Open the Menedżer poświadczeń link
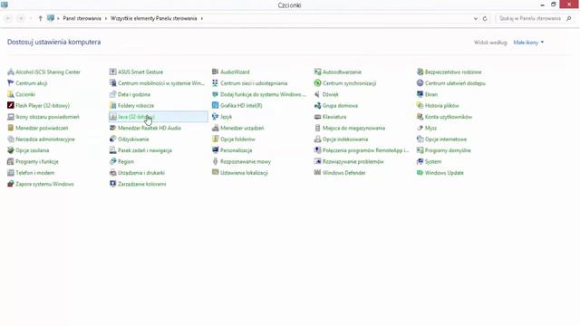The width and height of the screenshot is (580, 326). click(x=42, y=128)
